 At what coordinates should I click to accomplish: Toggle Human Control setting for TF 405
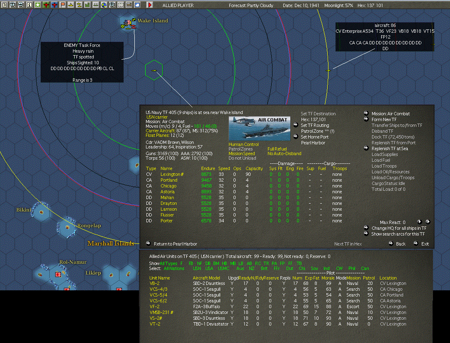pos(243,145)
